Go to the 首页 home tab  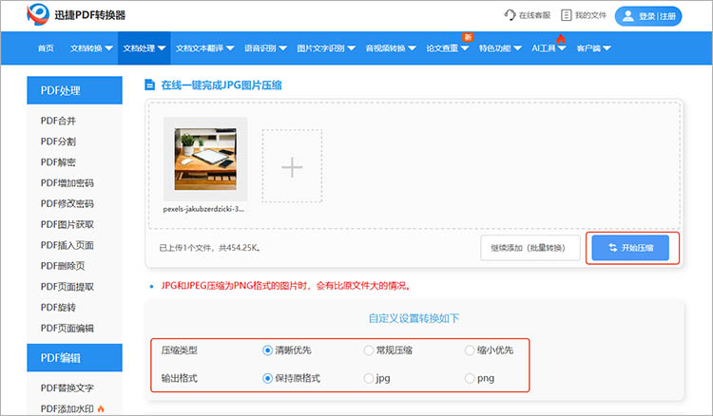point(46,48)
